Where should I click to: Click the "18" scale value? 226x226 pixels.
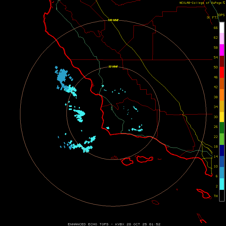[216, 147]
